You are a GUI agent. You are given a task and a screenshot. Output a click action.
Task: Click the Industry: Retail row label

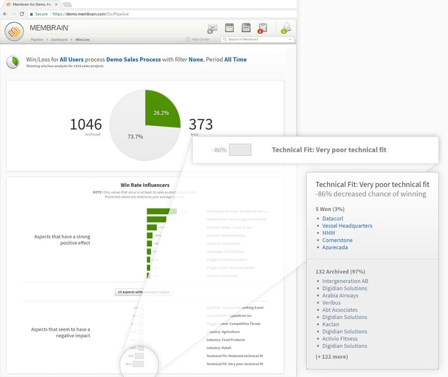(219, 348)
